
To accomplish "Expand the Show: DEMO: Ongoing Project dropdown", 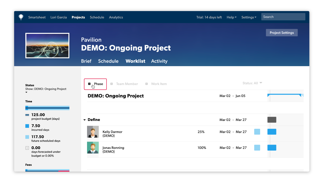I will click(46, 90).
